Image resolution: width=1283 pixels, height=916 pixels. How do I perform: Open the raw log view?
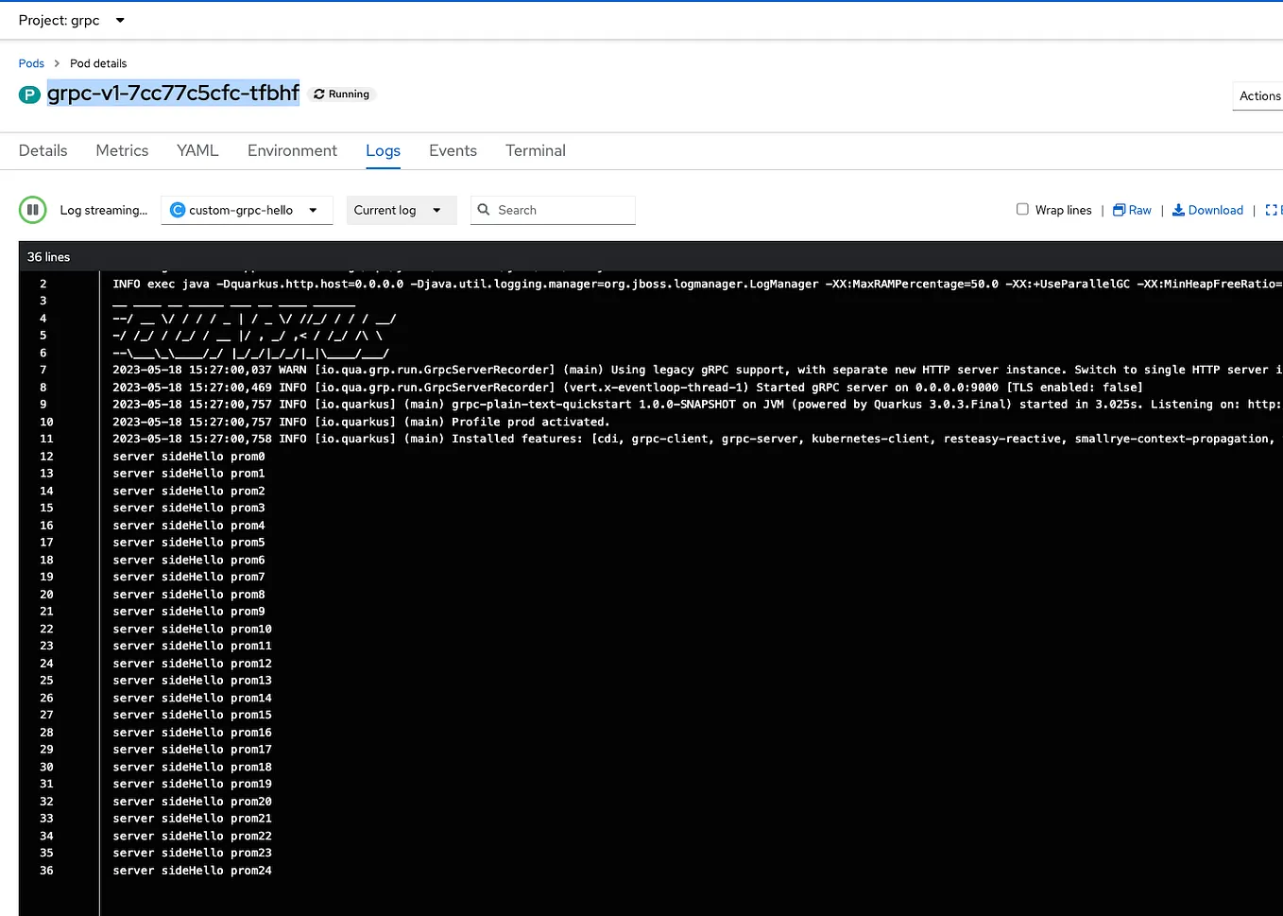[x=1132, y=209]
